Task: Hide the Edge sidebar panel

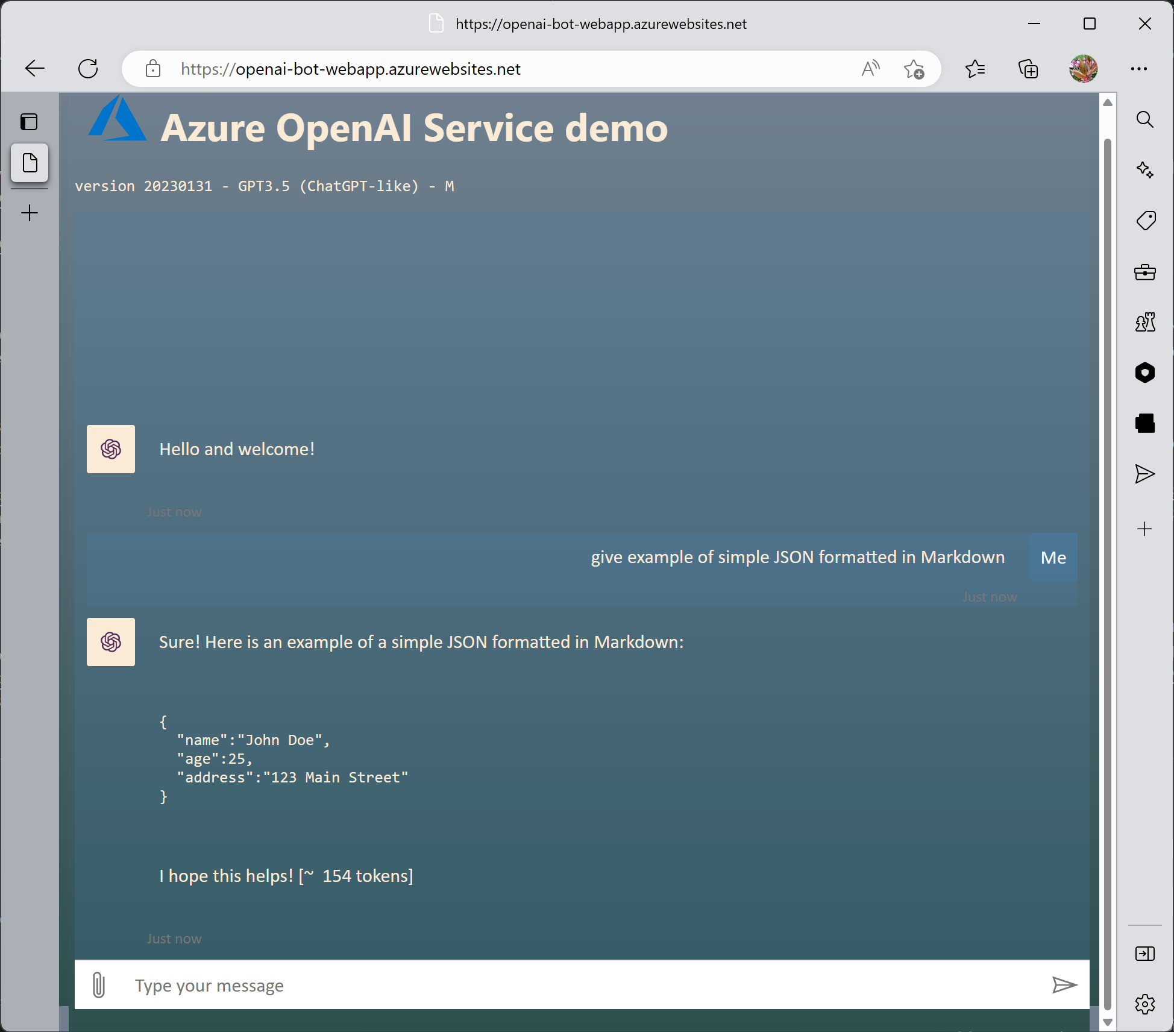Action: click(x=1144, y=954)
